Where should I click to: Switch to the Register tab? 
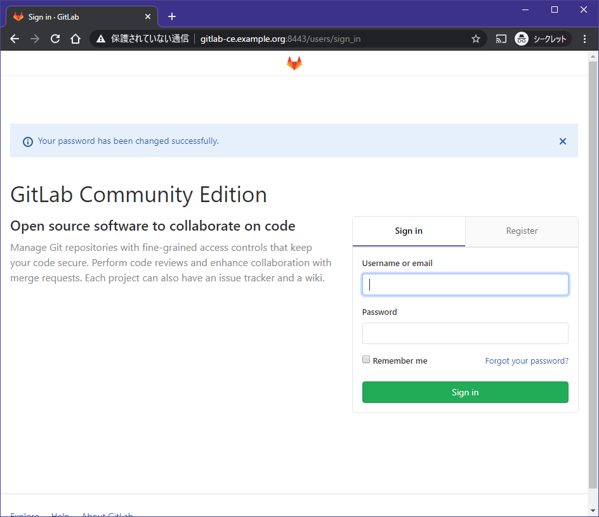[x=522, y=231]
